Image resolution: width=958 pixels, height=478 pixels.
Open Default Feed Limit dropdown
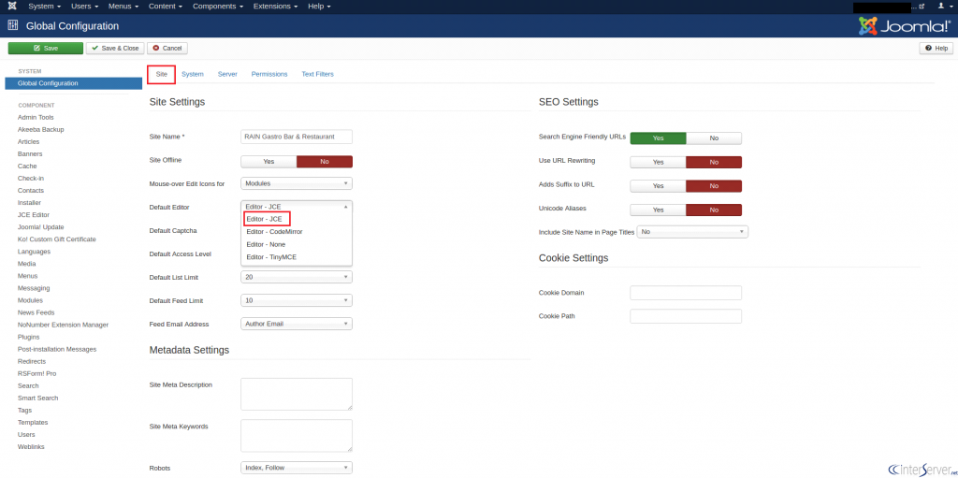(x=297, y=300)
